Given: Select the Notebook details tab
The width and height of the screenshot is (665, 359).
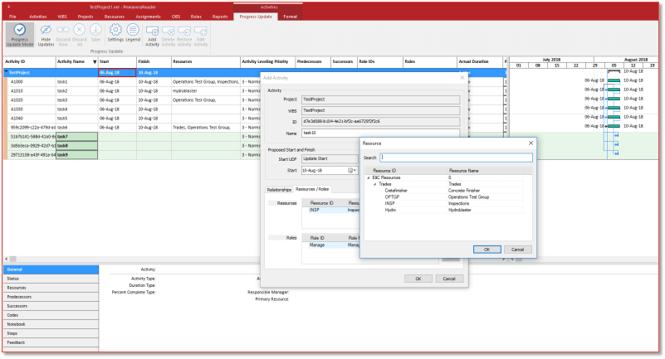Looking at the screenshot, I should 51,324.
